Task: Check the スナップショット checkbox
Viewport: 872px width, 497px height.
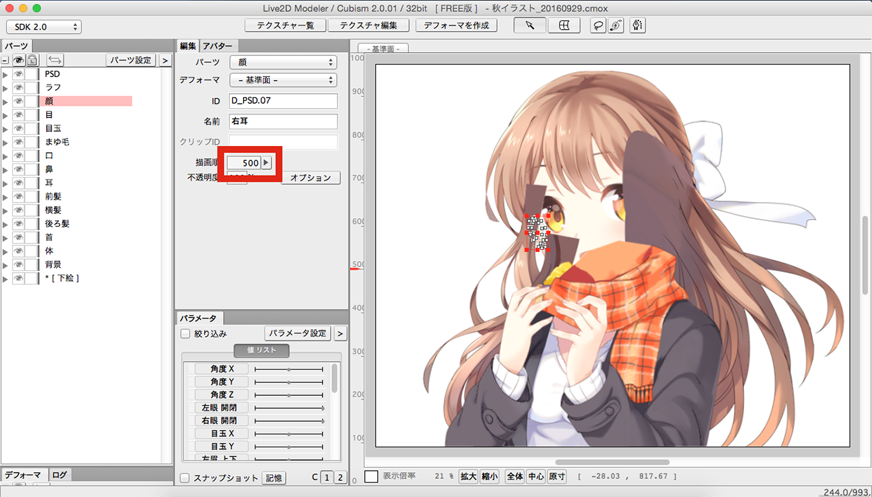Action: 185,478
